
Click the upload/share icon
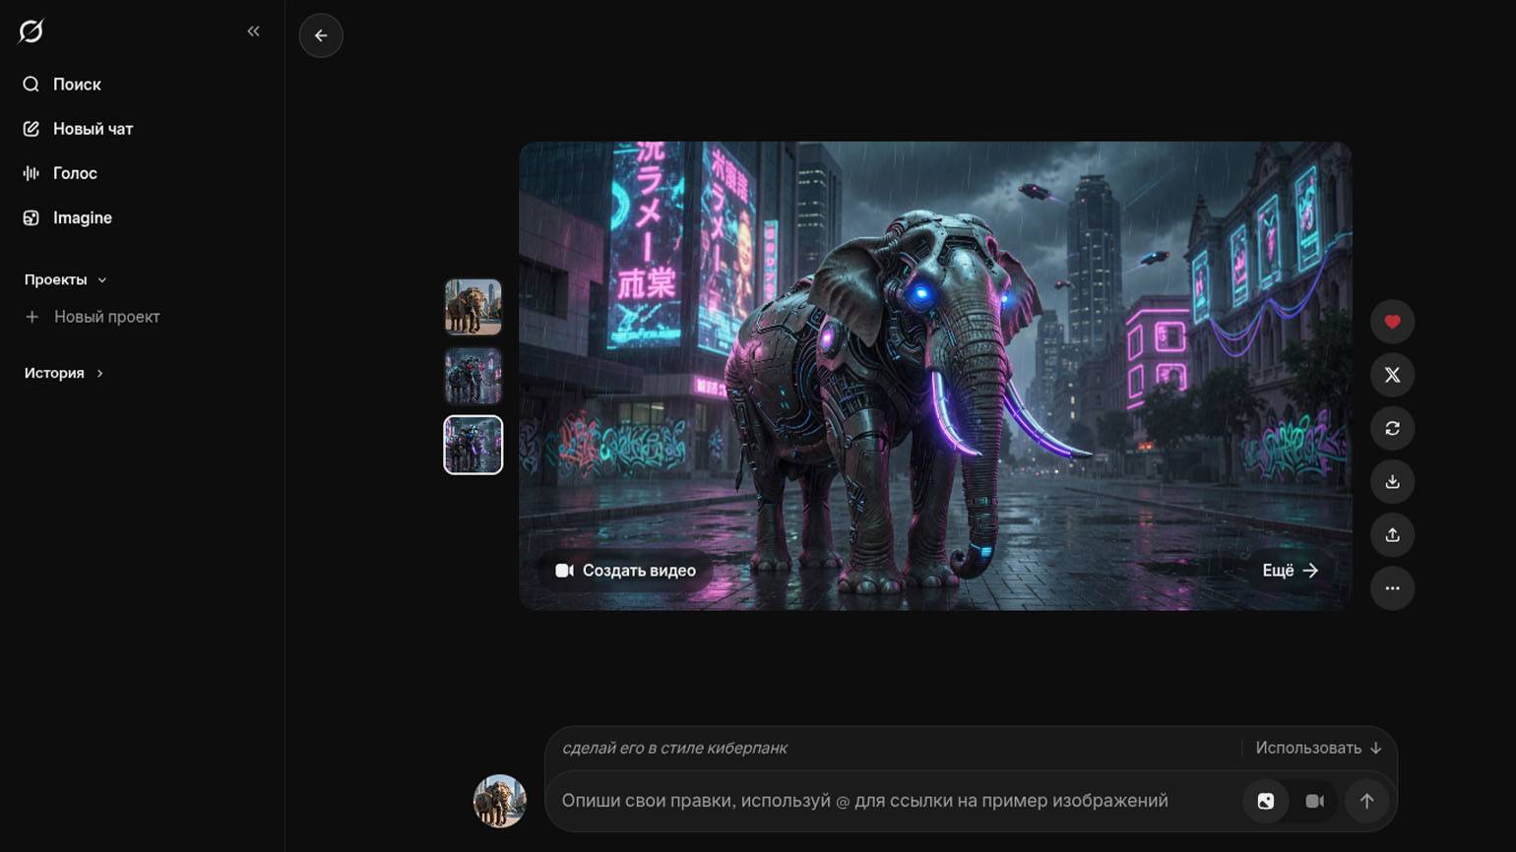pyautogui.click(x=1392, y=534)
